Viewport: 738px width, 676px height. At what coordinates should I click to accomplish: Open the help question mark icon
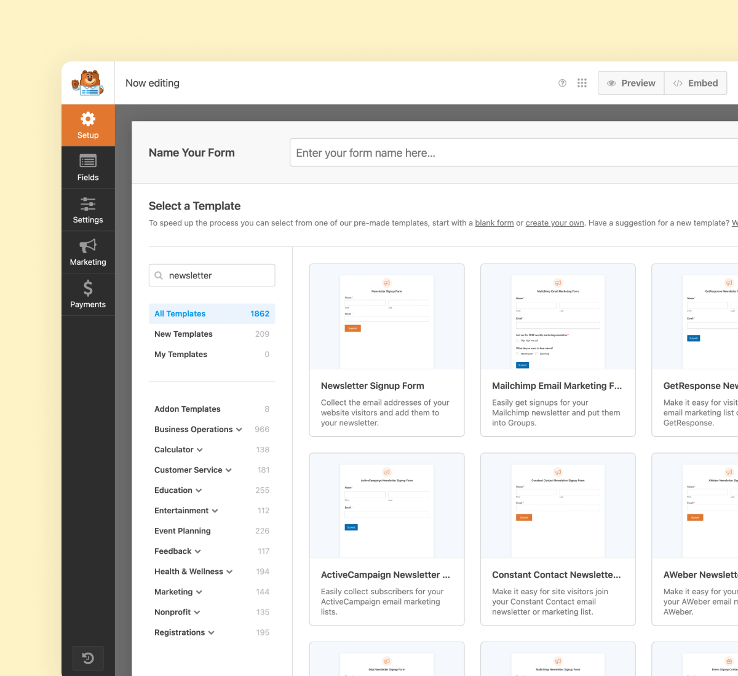click(x=562, y=82)
